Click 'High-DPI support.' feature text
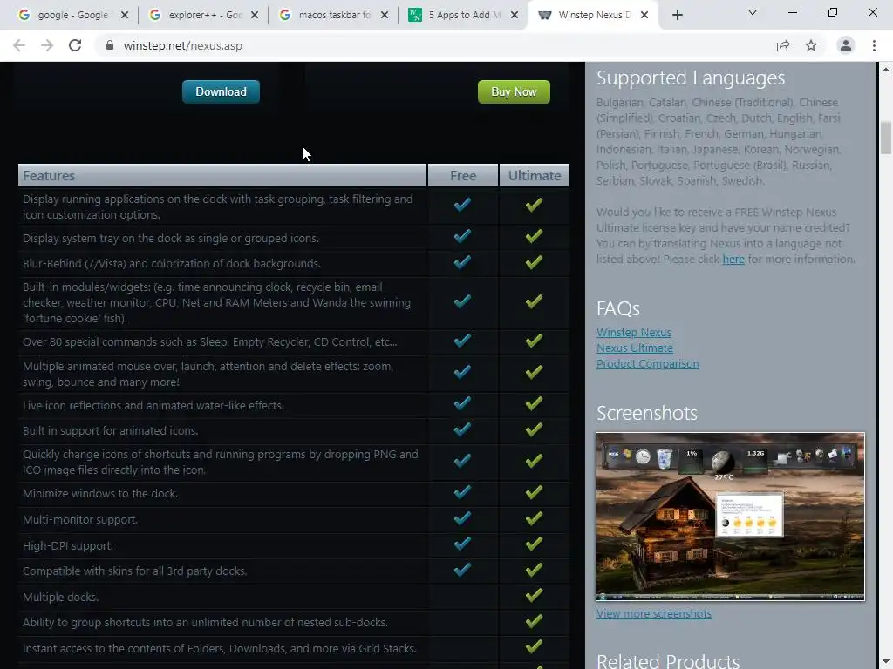The image size is (893, 669). (x=68, y=546)
